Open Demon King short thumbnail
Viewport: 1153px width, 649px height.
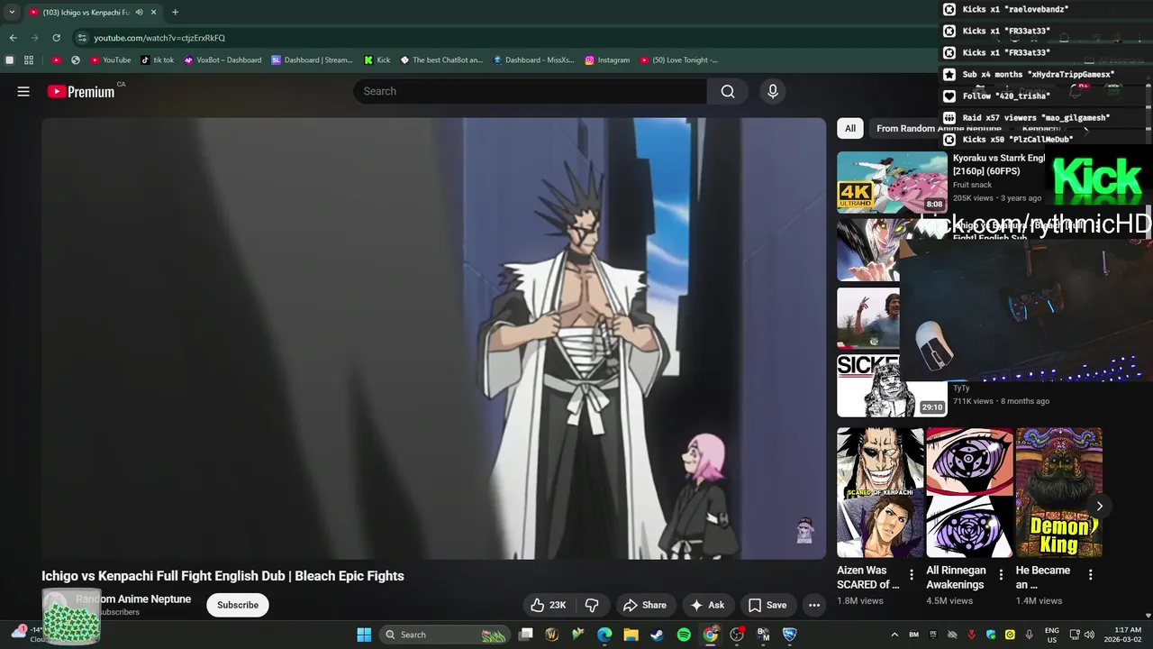1058,493
